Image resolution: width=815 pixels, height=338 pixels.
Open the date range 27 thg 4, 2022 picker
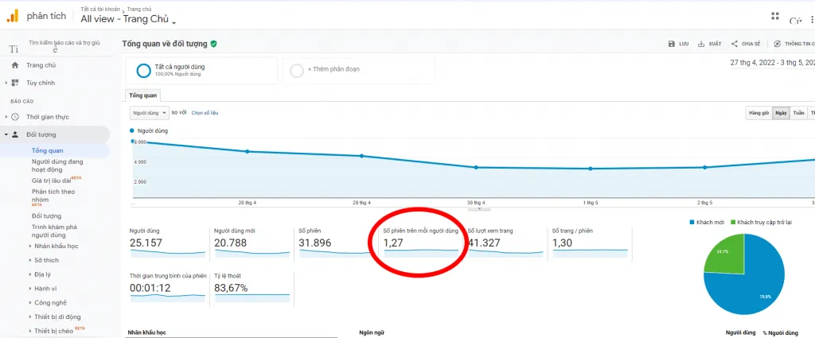coord(772,63)
